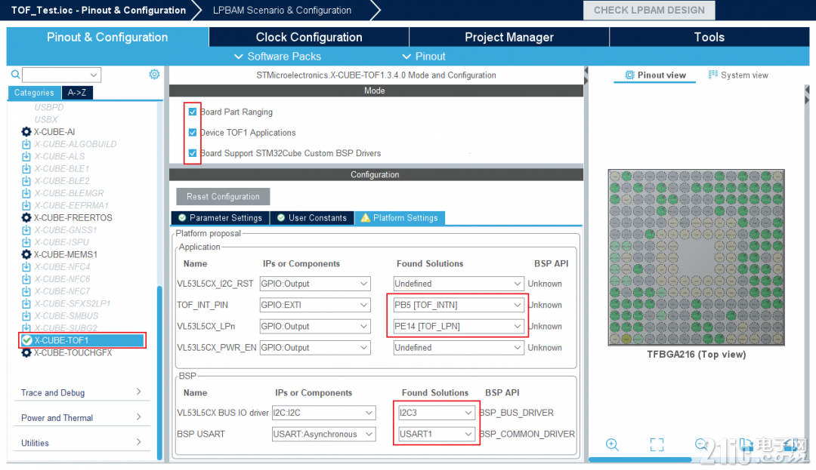Click the search magnifier icon above Categories
Screen dimensions: 816x470
coord(16,75)
